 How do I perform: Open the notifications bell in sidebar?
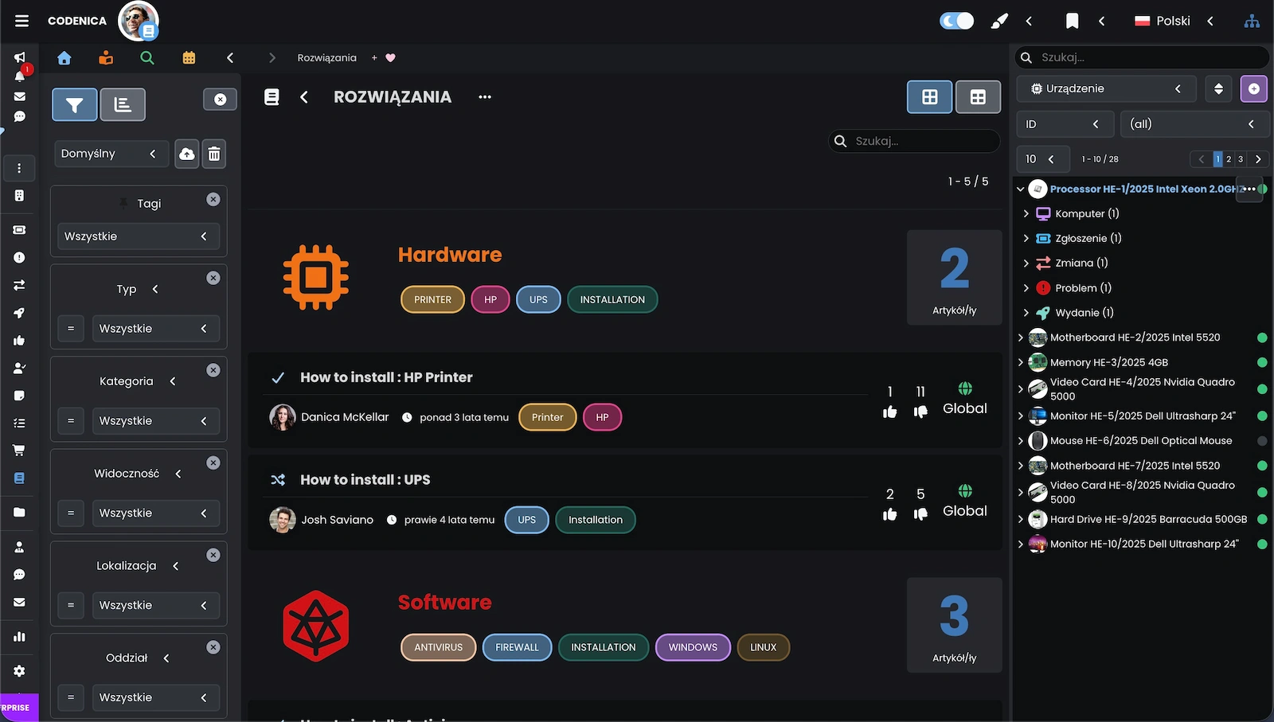(20, 76)
